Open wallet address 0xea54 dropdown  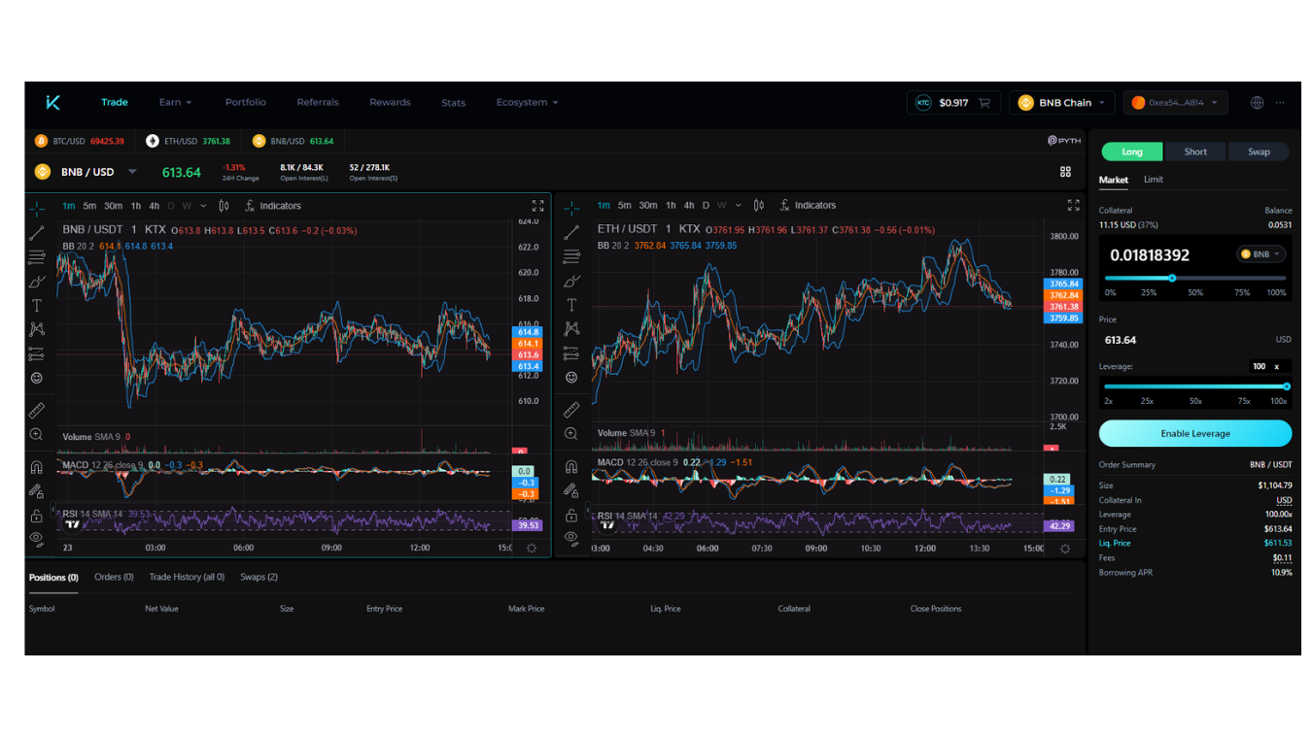(1175, 103)
